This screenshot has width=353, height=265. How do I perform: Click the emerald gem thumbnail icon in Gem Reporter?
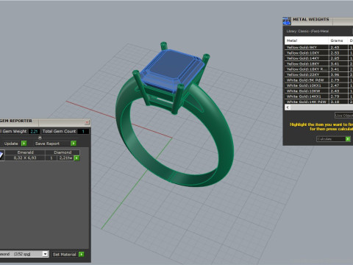click(x=1, y=155)
